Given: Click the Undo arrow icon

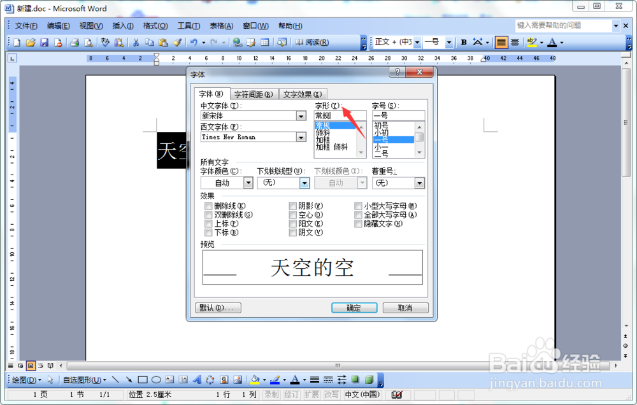Looking at the screenshot, I should pyautogui.click(x=194, y=42).
